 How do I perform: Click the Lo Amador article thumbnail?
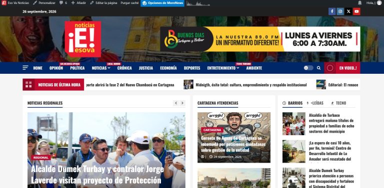[294, 152]
